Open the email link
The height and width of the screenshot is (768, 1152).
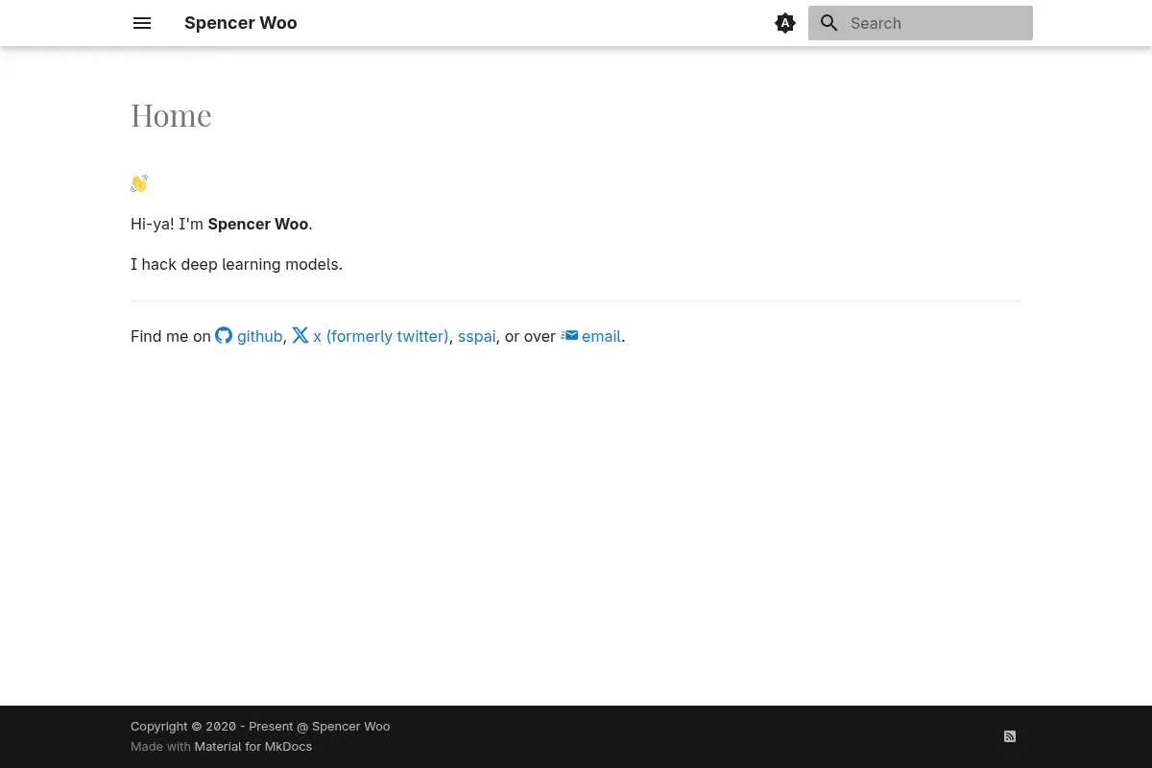pyautogui.click(x=601, y=336)
